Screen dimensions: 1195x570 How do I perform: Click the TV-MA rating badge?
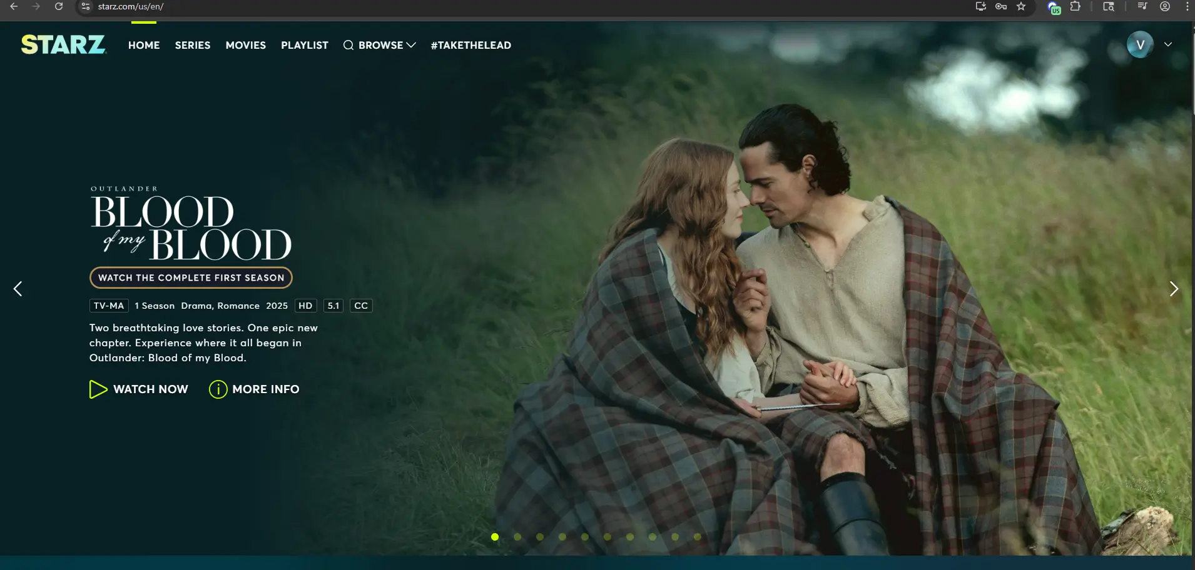tap(109, 306)
